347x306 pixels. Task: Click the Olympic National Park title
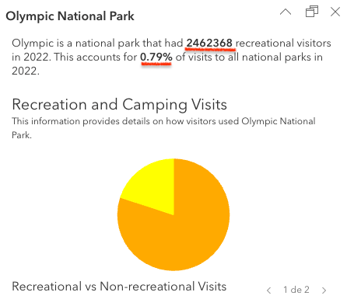point(70,16)
